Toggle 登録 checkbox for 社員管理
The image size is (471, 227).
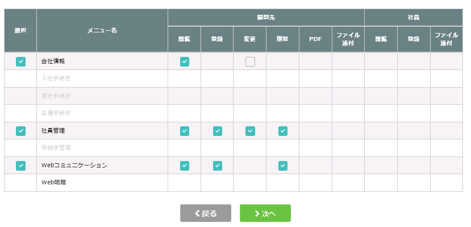click(218, 131)
